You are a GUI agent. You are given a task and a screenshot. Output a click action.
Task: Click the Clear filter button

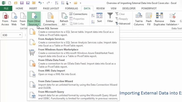120,14
